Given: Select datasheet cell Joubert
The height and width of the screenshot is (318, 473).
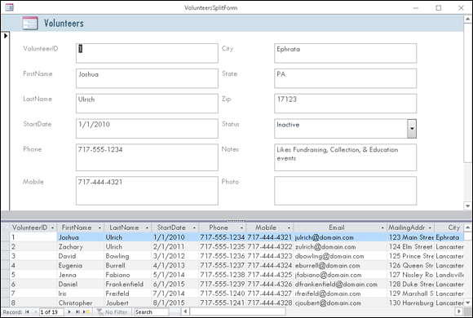Looking at the screenshot, I should pos(127,303).
